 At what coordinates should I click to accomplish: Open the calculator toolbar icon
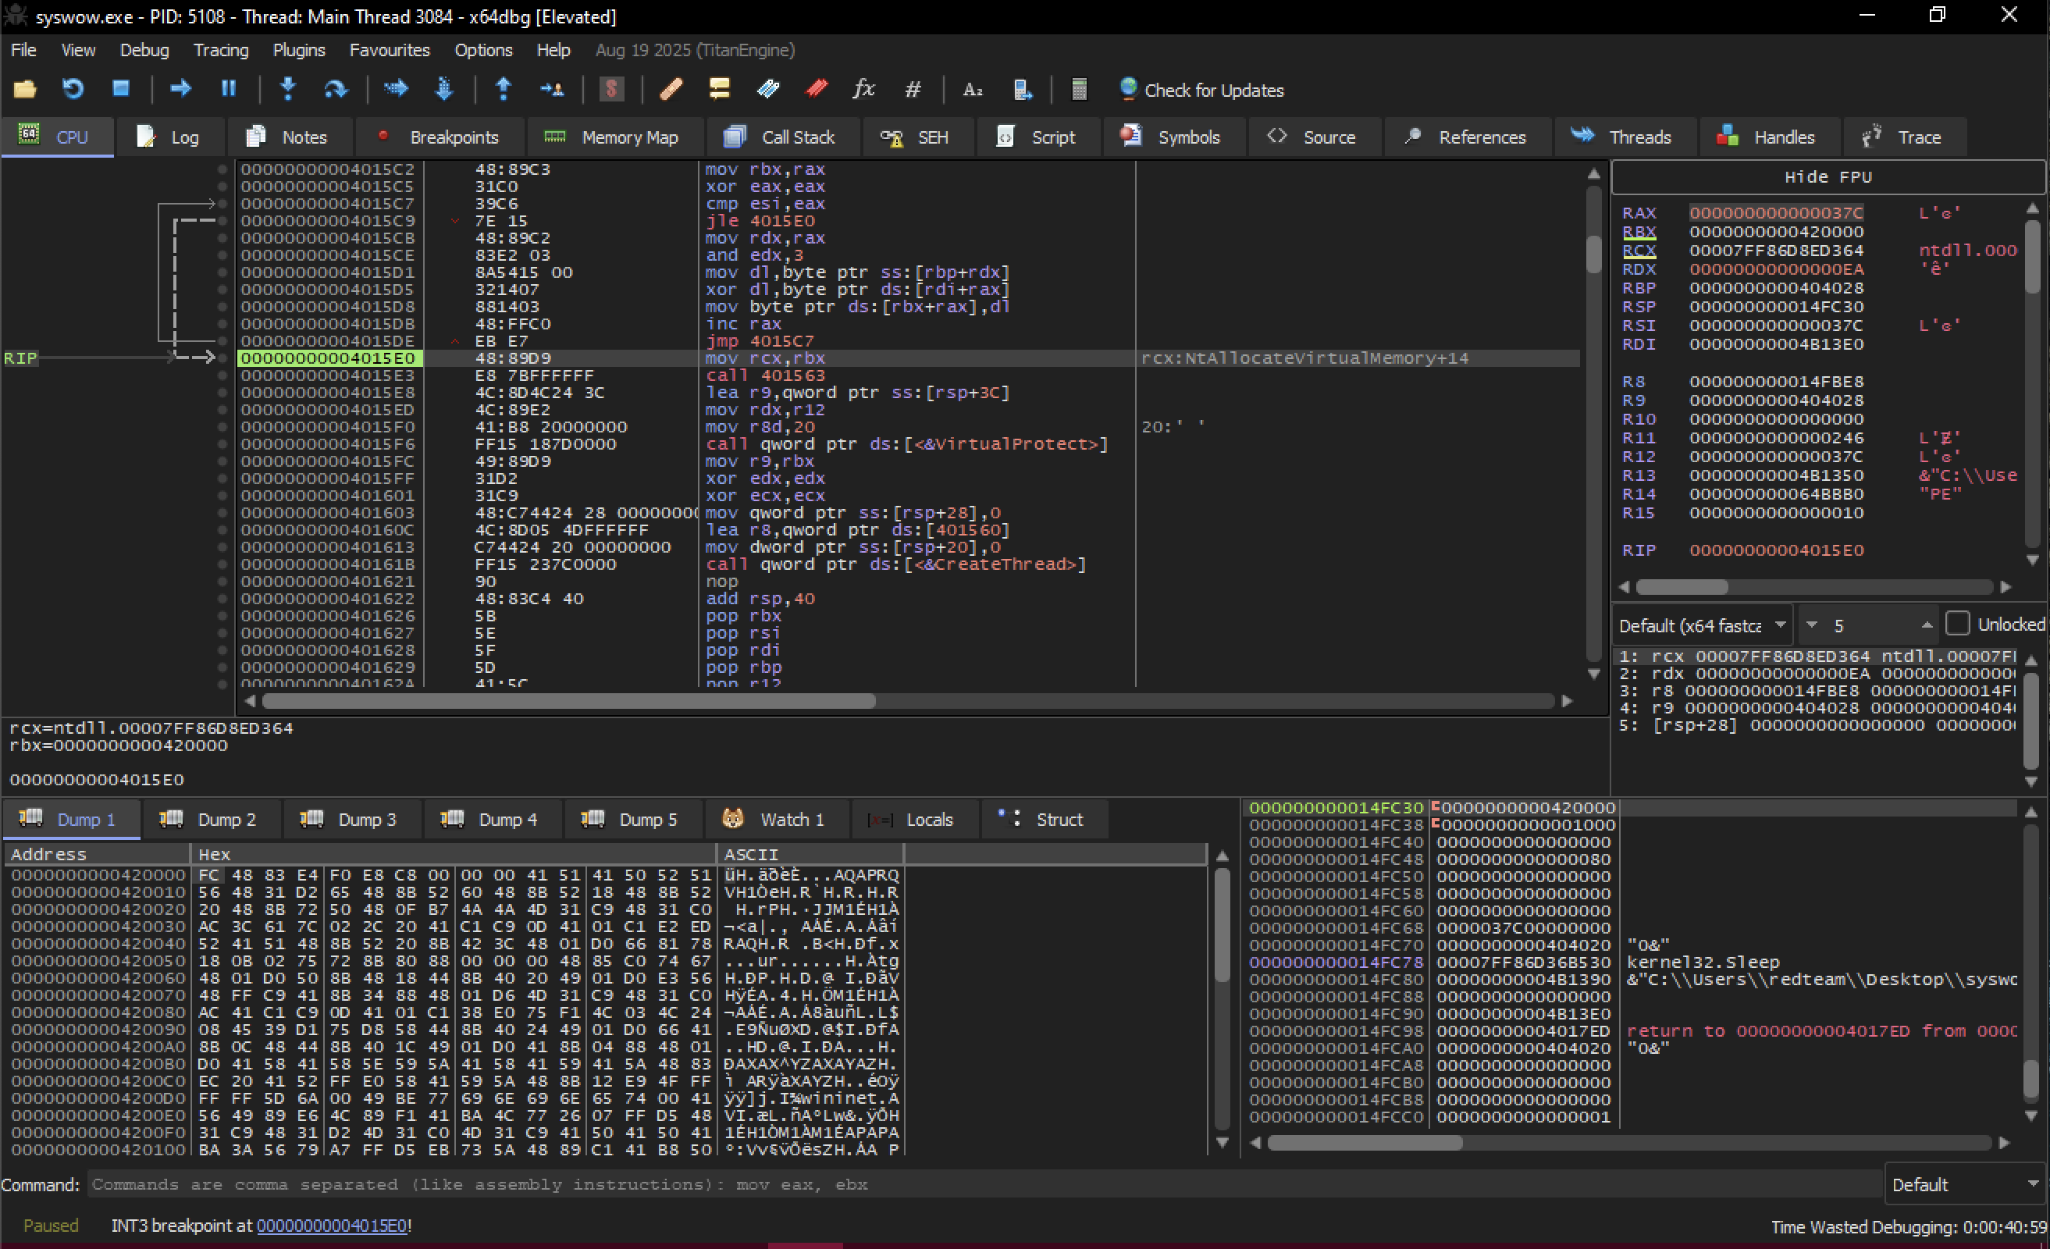[x=1079, y=89]
